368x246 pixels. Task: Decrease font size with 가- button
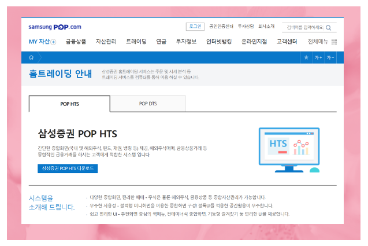[330, 58]
